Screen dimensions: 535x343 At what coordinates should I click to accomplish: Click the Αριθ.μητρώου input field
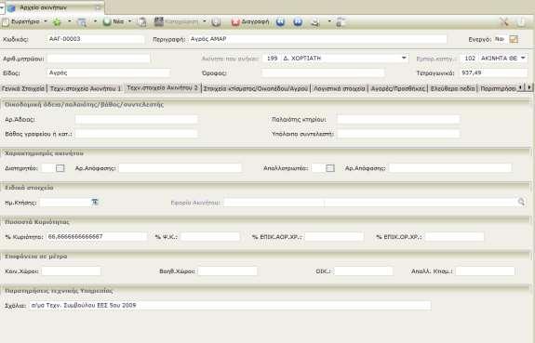(x=99, y=59)
